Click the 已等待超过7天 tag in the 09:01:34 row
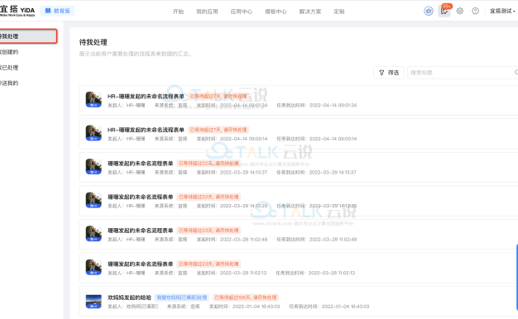Image resolution: width=518 pixels, height=319 pixels. (x=218, y=97)
